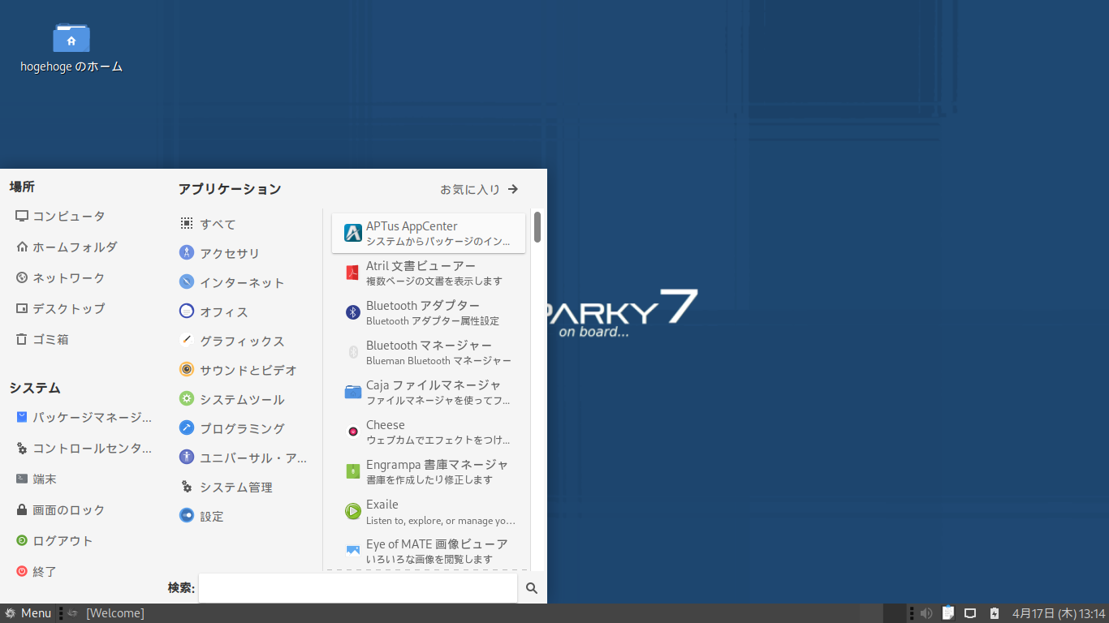Open Bluetooth アダプター settings
Image resolution: width=1109 pixels, height=623 pixels.
point(429,312)
